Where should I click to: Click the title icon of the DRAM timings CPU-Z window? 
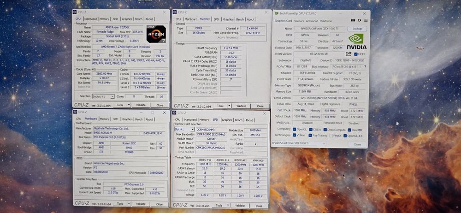click(175, 12)
